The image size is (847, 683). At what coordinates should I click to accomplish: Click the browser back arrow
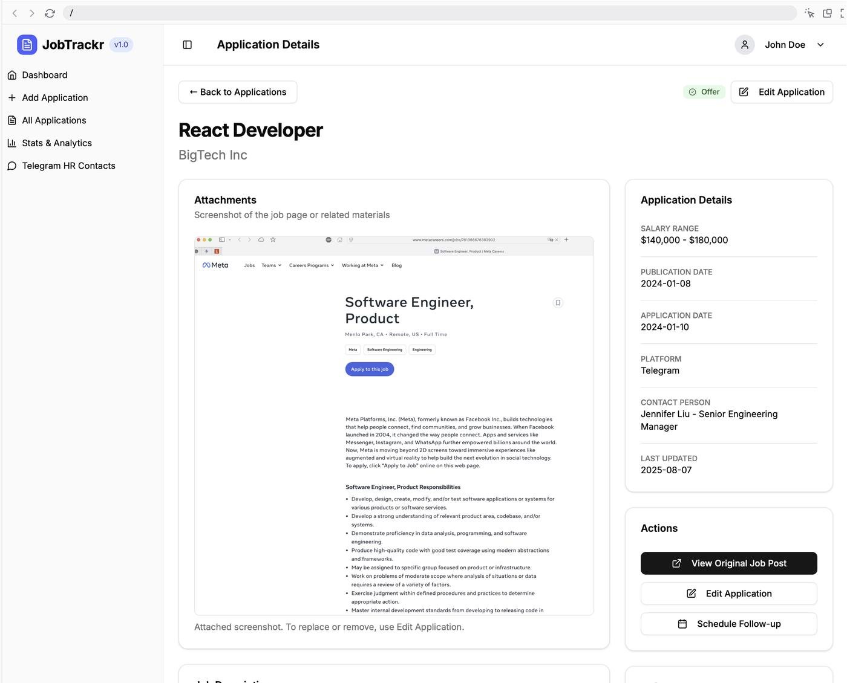(x=15, y=13)
